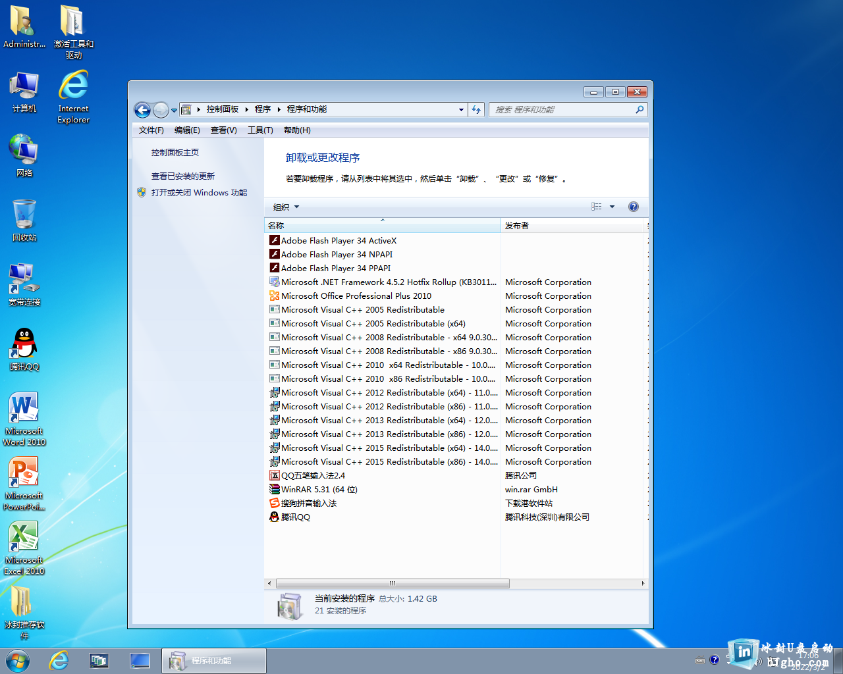Expand the address bar history dropdown
The height and width of the screenshot is (674, 843).
click(461, 110)
